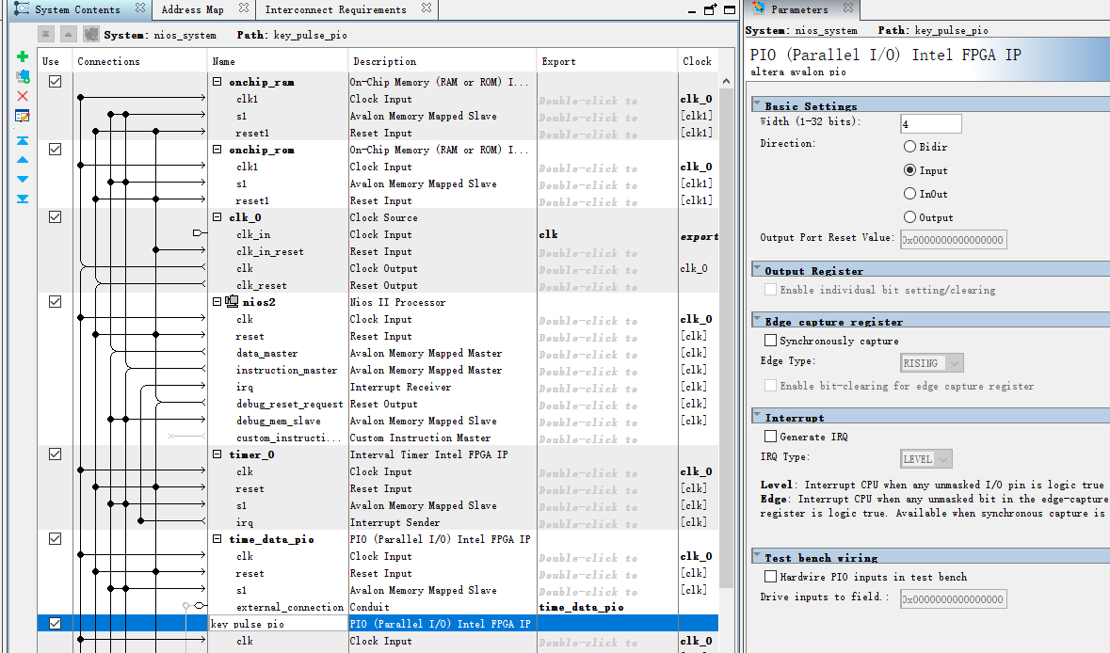Select the Input direction radio button

coord(909,170)
